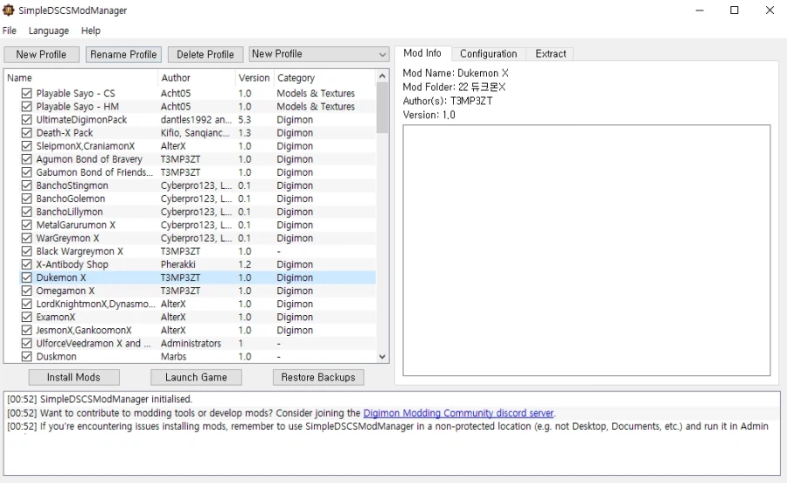Toggle the X-Antibody Shop checkbox
Image resolution: width=787 pixels, height=483 pixels.
26,264
